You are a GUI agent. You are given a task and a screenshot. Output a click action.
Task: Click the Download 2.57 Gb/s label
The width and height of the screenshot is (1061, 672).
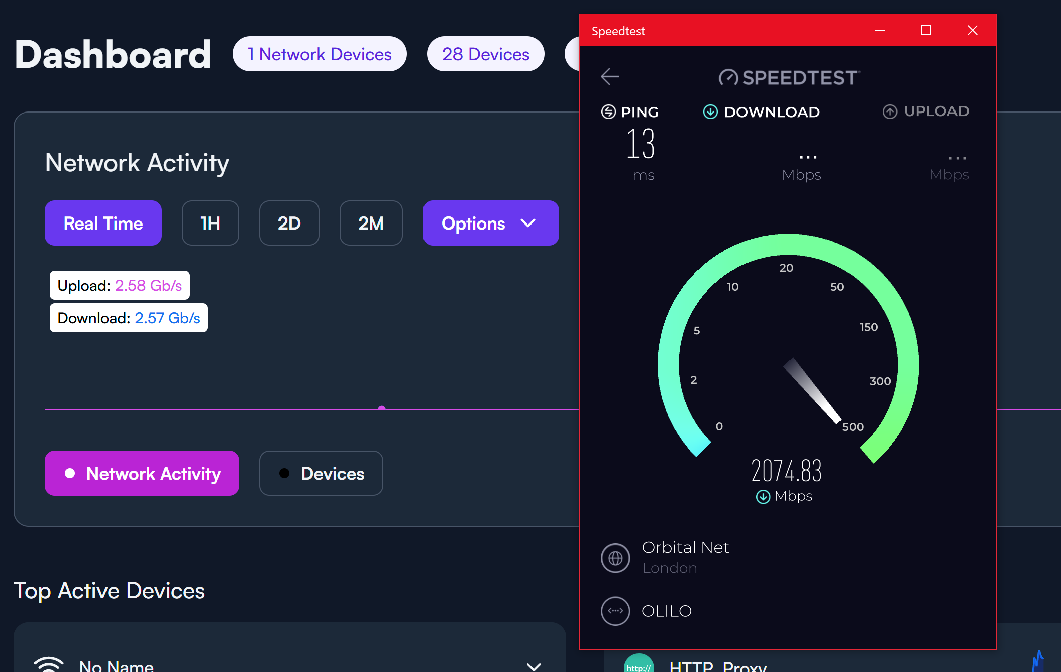129,318
